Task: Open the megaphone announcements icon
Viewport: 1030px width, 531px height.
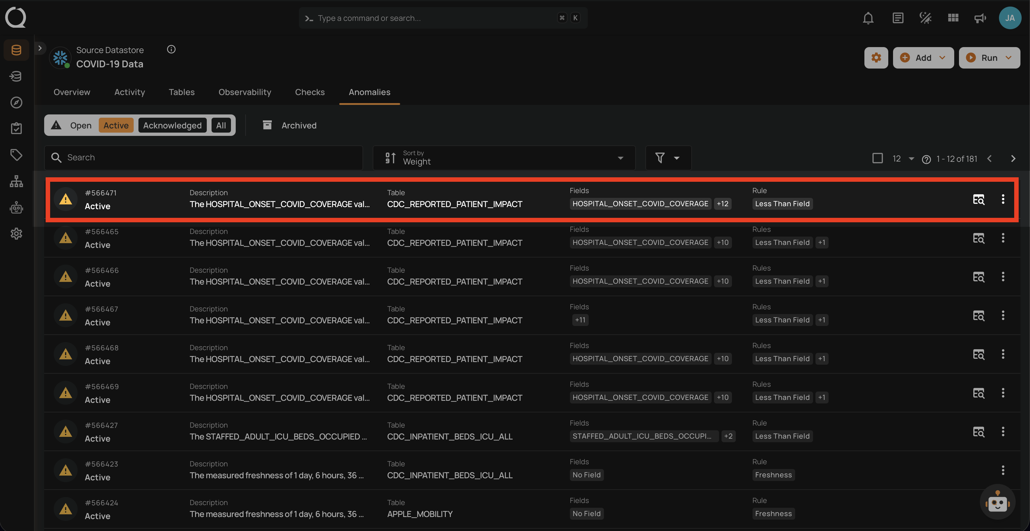Action: [x=980, y=18]
